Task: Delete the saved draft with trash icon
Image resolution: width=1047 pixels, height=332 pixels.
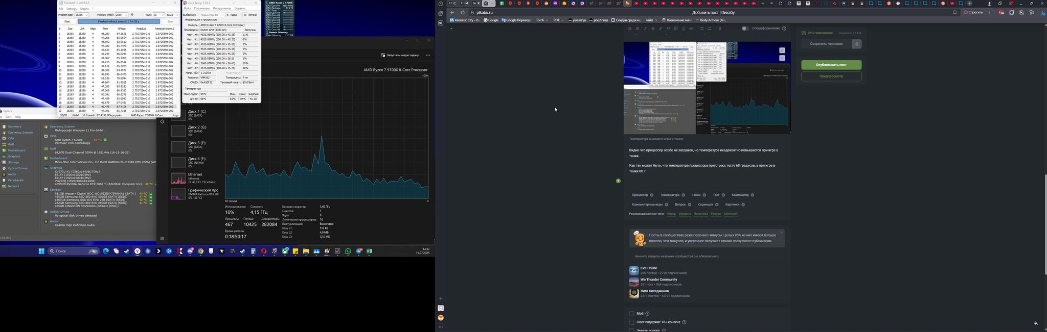Action: click(x=857, y=44)
